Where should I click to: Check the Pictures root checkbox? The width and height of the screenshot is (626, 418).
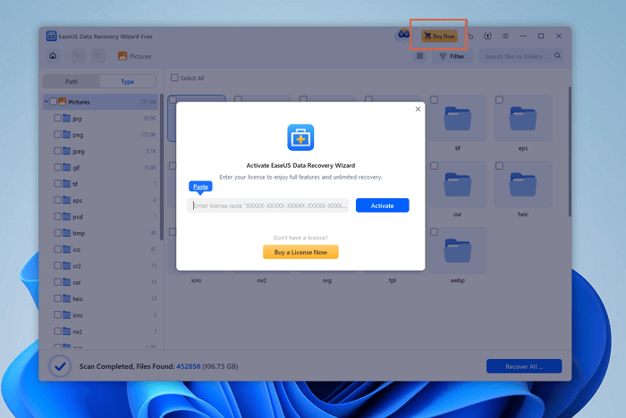[53, 102]
